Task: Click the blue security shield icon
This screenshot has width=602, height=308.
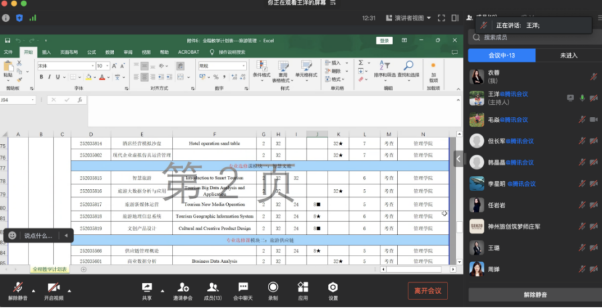Action: tap(19, 18)
